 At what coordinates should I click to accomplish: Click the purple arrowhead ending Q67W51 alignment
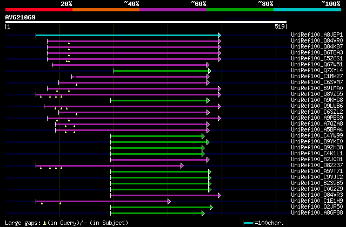tap(208, 65)
